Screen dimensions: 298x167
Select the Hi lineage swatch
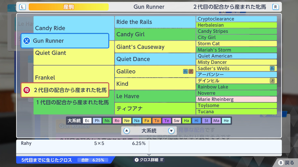pyautogui.click(x=196, y=120)
